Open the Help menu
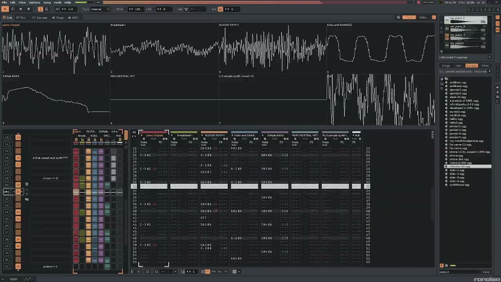 coord(68,2)
